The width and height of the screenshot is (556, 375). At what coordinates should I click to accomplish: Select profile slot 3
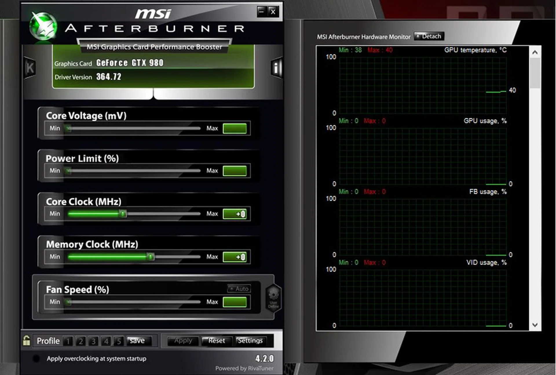pos(93,341)
